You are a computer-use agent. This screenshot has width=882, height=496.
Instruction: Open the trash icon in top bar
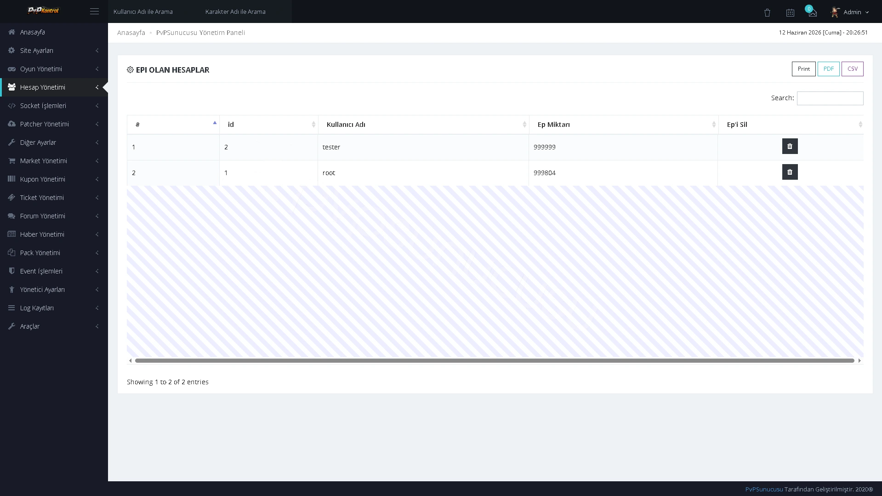click(x=767, y=12)
